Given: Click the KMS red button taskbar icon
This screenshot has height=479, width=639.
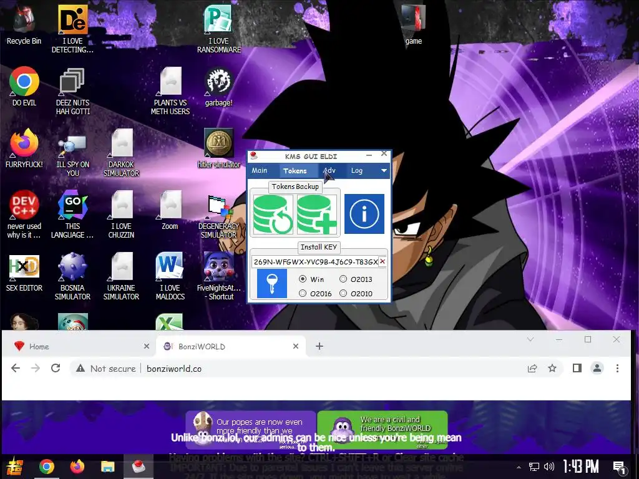Looking at the screenshot, I should [139, 467].
